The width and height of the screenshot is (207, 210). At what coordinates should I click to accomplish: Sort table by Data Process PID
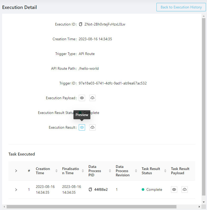[x=110, y=171]
